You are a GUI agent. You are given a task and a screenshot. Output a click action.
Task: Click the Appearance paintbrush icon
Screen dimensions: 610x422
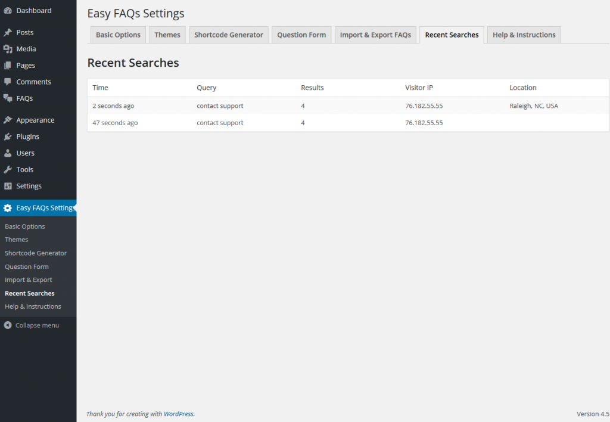click(8, 120)
